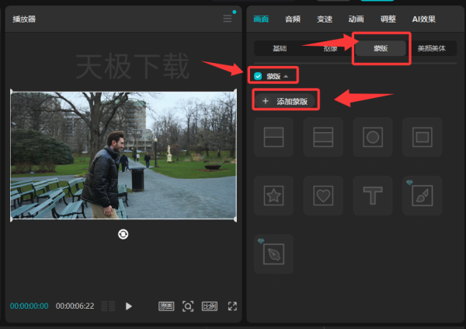Select the rectangle mask shape
466x329 pixels.
click(422, 137)
